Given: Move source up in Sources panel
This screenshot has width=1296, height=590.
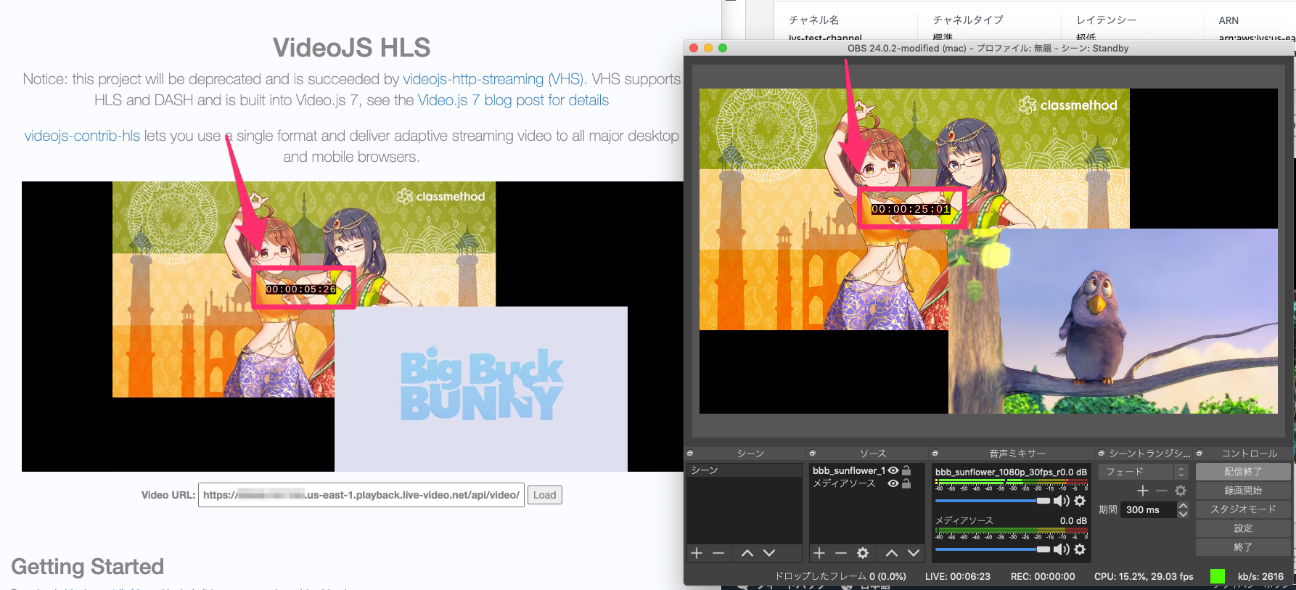Looking at the screenshot, I should click(x=892, y=553).
